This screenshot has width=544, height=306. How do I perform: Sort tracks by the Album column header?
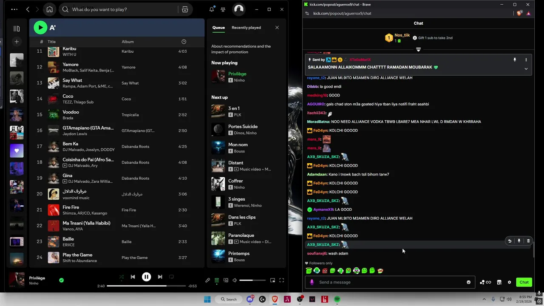(127, 42)
